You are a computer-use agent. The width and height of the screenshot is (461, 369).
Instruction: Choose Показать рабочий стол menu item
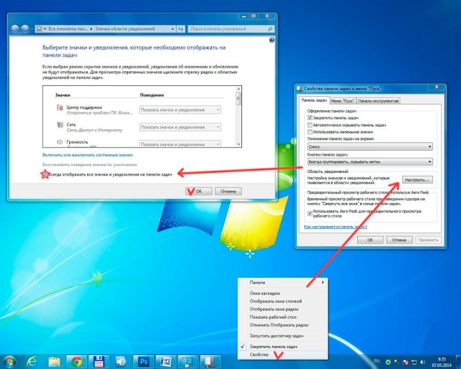(282, 317)
